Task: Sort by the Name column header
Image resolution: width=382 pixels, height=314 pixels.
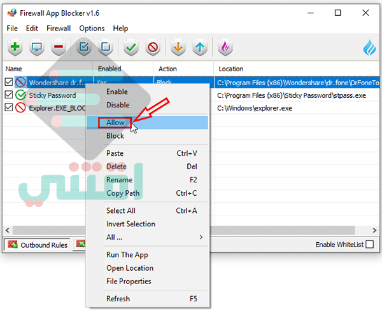Action: coord(48,69)
